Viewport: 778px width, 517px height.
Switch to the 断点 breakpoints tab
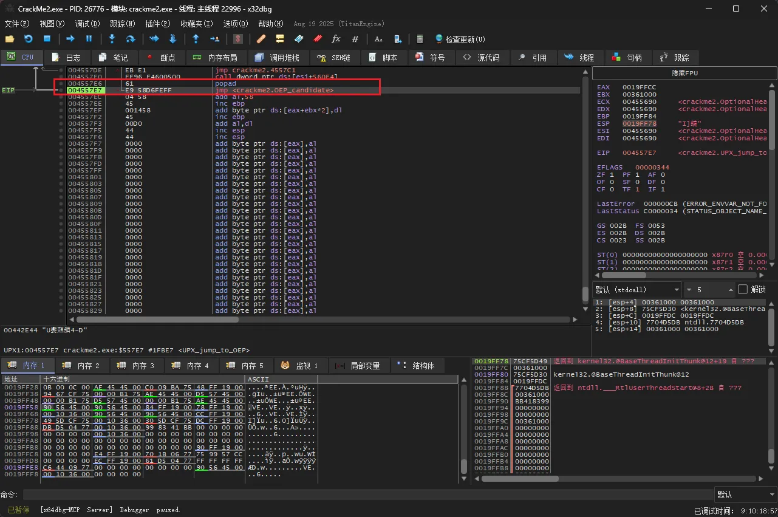[x=161, y=58]
